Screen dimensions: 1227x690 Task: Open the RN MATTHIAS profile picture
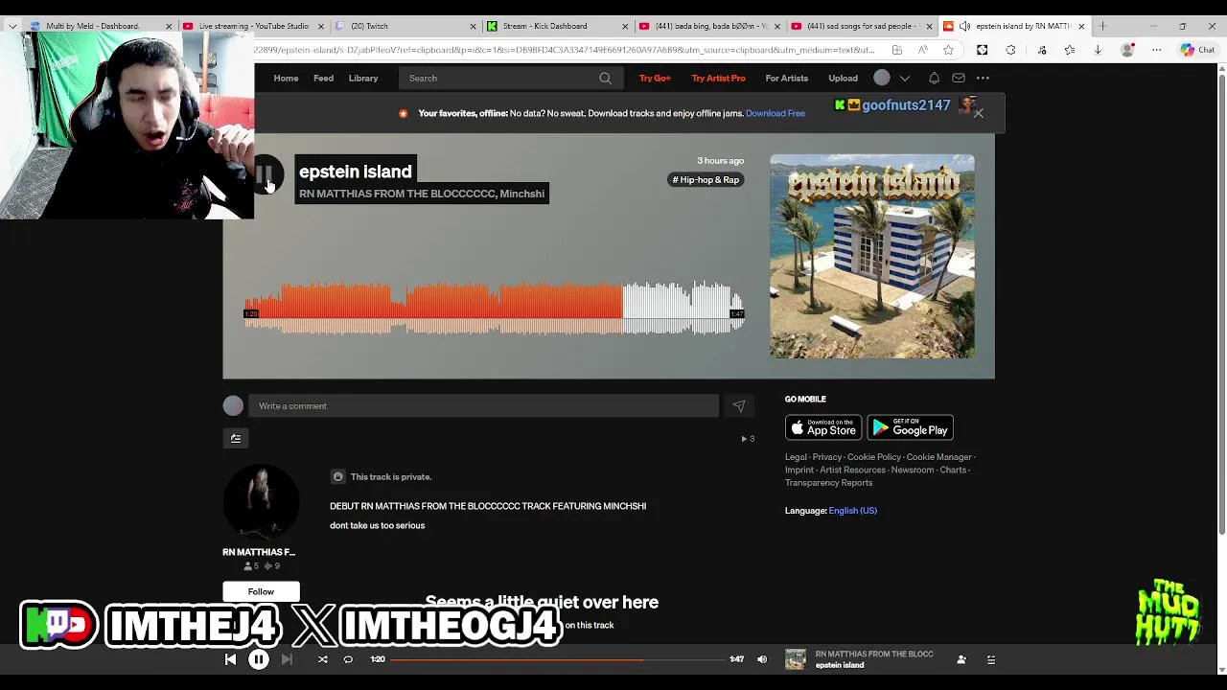(261, 504)
